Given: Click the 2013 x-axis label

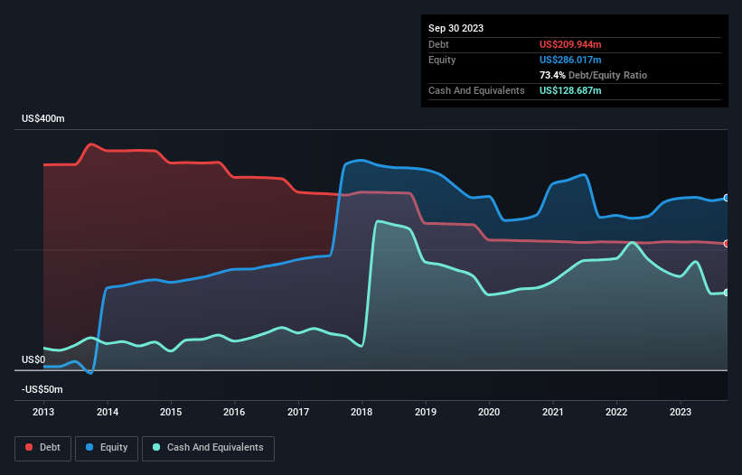Looking at the screenshot, I should pyautogui.click(x=43, y=412).
